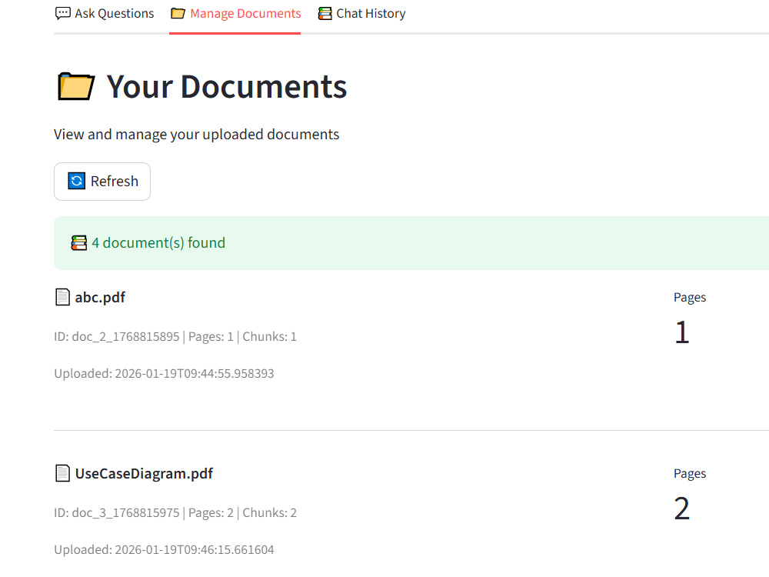Click the '4 document(s) found' message
The height and width of the screenshot is (577, 769).
(x=158, y=243)
